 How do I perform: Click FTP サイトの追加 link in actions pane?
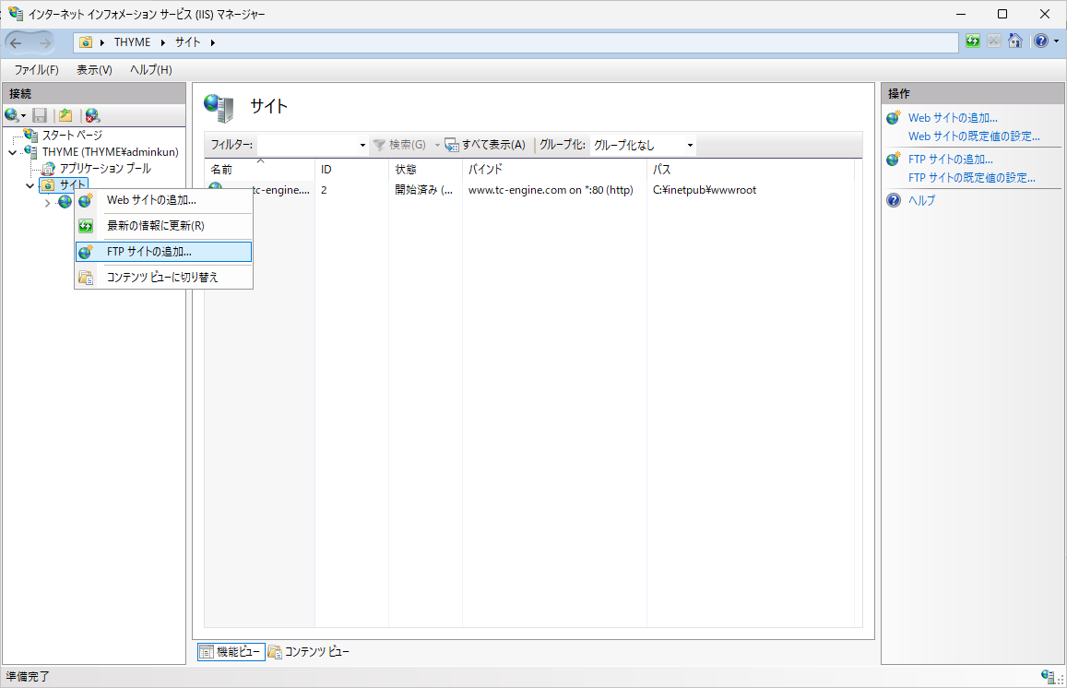[951, 160]
